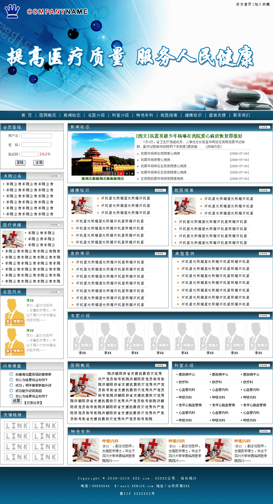Click the 投票 vote button

pyautogui.click(x=17, y=401)
